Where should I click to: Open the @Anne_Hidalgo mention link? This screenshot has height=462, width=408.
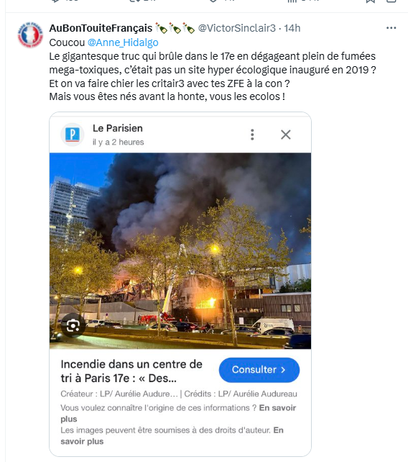[123, 42]
